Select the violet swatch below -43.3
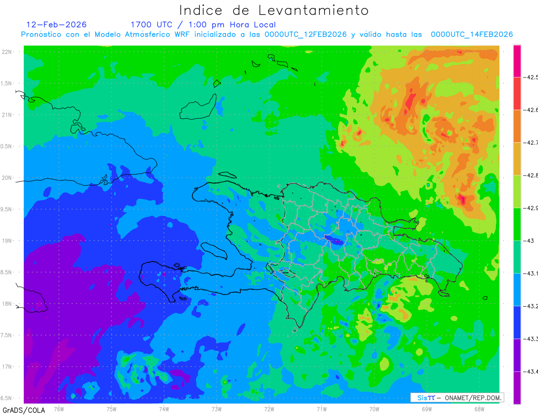 517,355
